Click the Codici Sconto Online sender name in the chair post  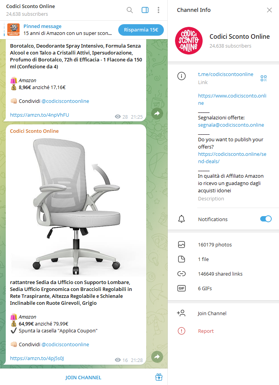[35, 131]
